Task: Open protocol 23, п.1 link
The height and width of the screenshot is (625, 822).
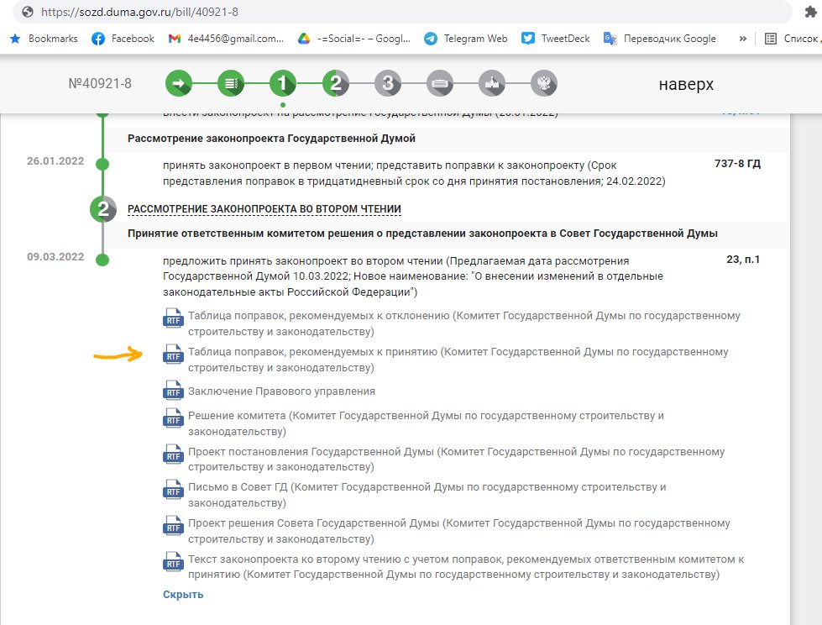Action: [743, 259]
